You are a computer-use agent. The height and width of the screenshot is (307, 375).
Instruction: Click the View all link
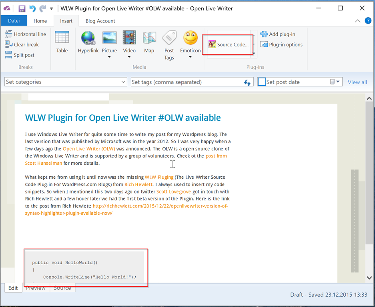[x=357, y=82]
